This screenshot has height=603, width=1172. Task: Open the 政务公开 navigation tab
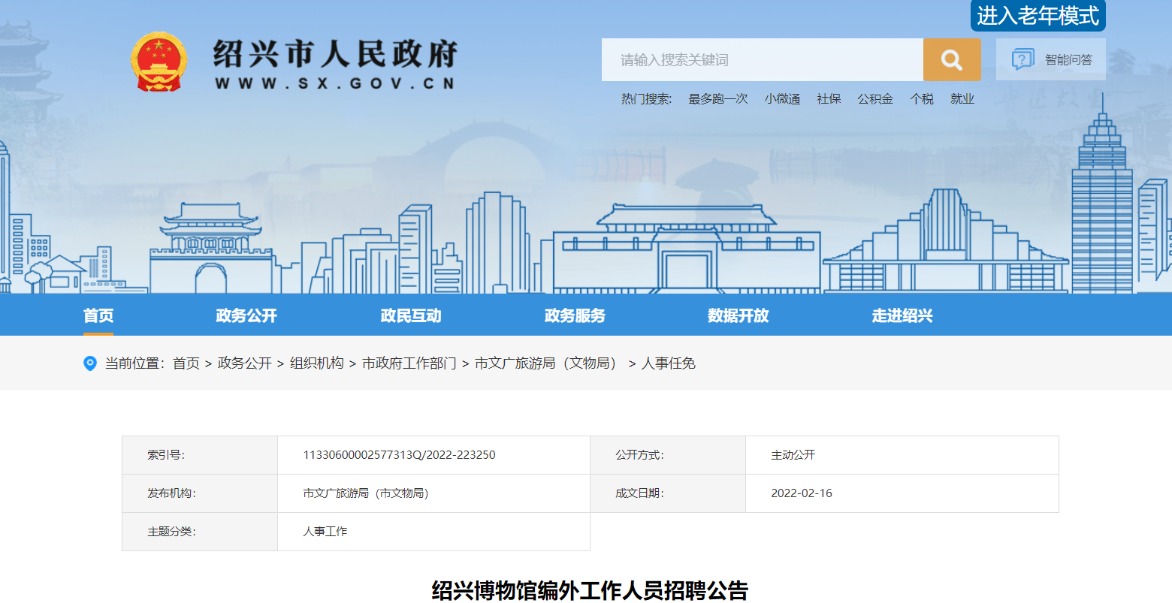(246, 315)
